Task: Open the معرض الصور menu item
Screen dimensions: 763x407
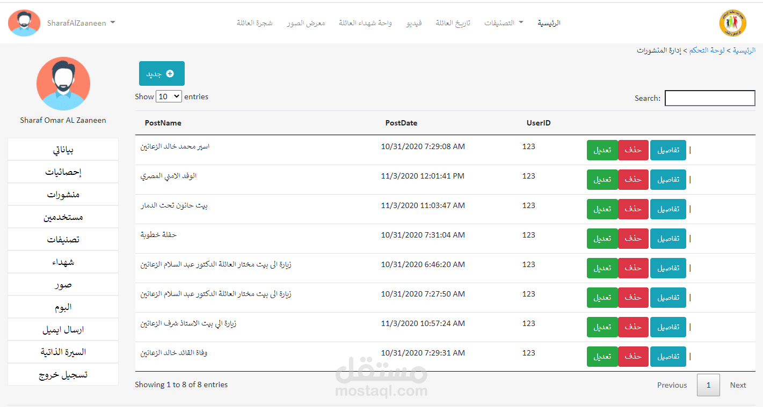Action: [x=306, y=23]
